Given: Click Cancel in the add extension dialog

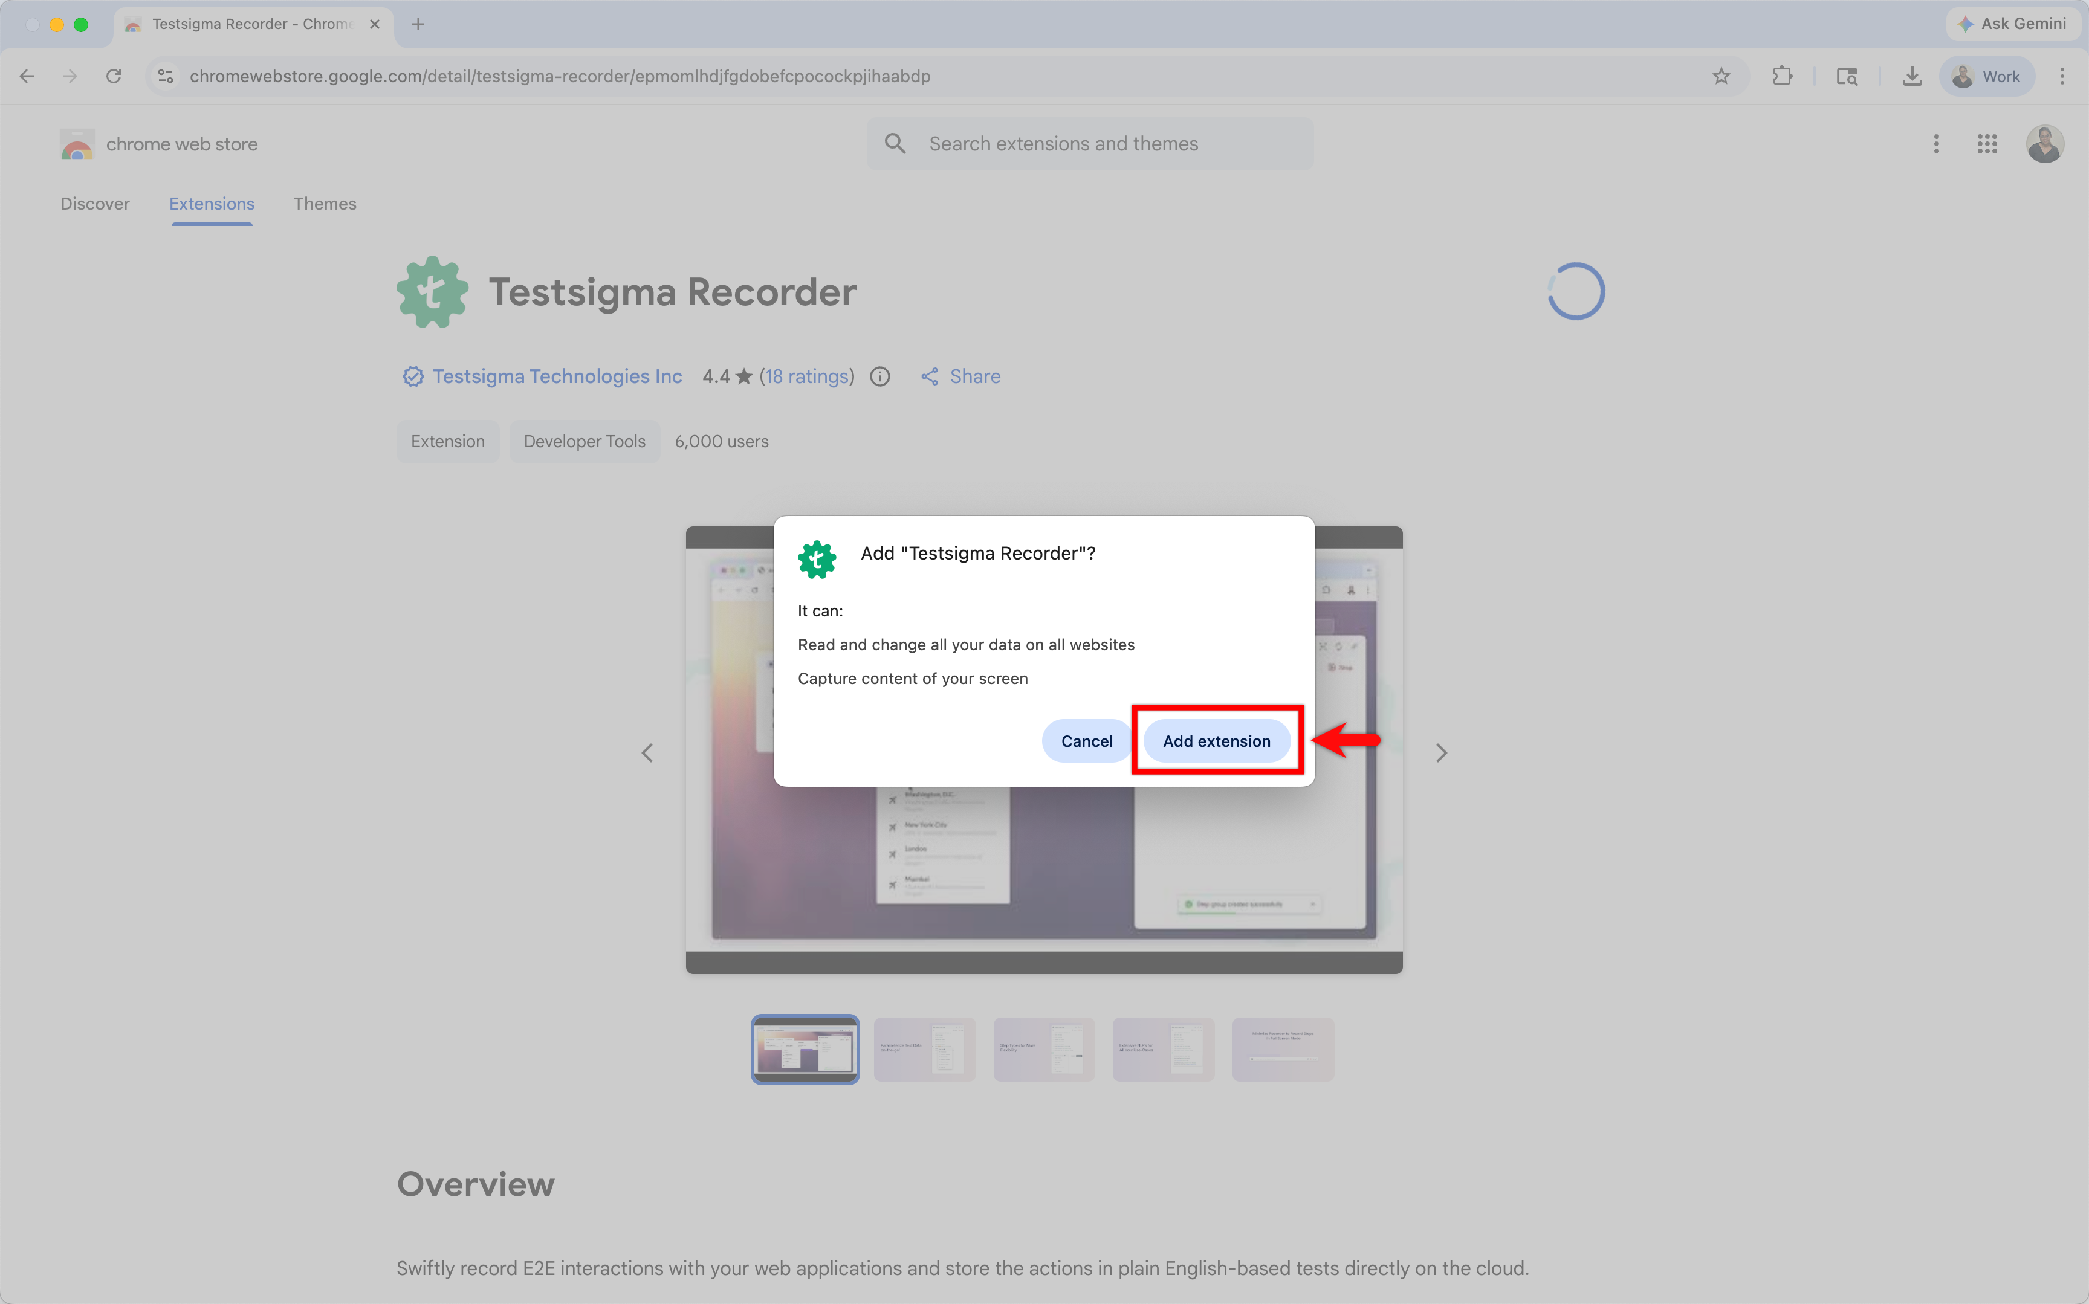Looking at the screenshot, I should pos(1087,741).
